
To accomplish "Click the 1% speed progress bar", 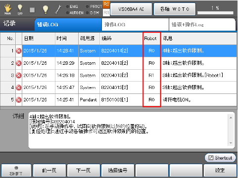I will (x=215, y=13).
